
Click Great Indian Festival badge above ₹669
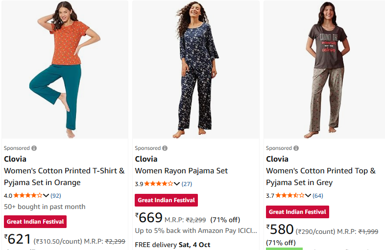tap(166, 200)
